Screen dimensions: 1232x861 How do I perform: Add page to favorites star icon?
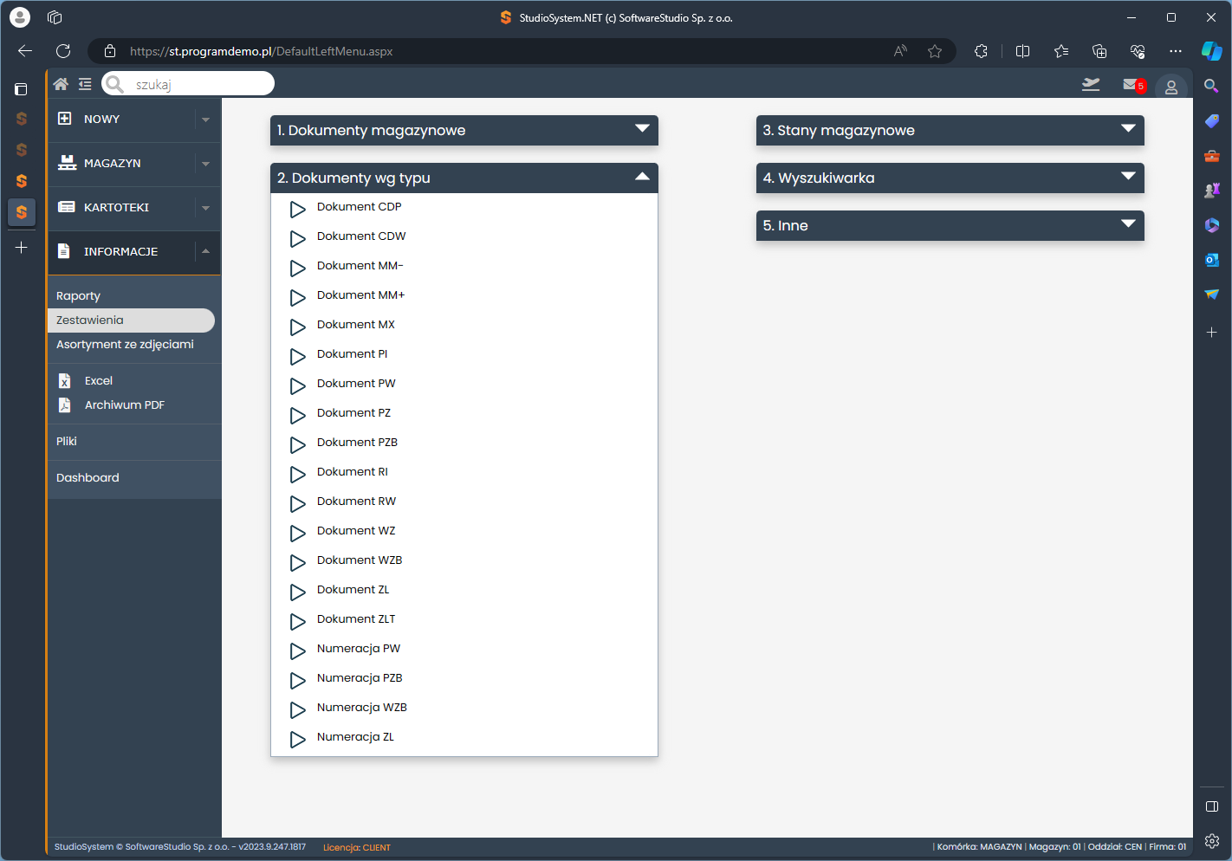tap(935, 51)
